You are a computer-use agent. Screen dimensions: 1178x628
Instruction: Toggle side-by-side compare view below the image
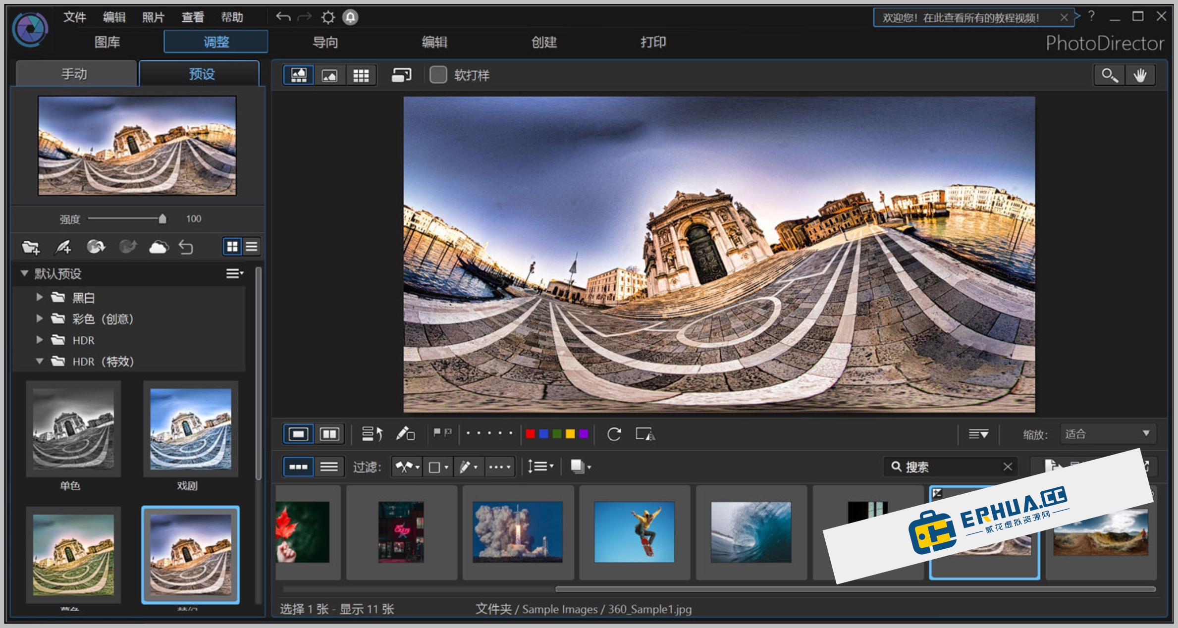[x=329, y=433]
